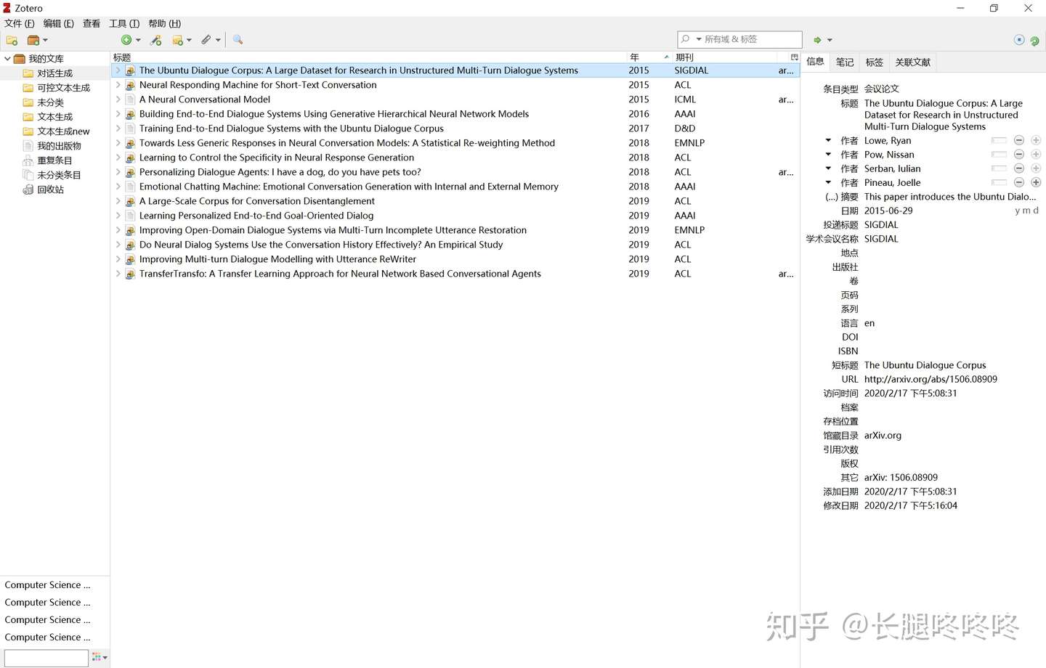This screenshot has height=668, width=1046.
Task: Remove author Pineau, Joelle with minus
Action: click(1019, 182)
